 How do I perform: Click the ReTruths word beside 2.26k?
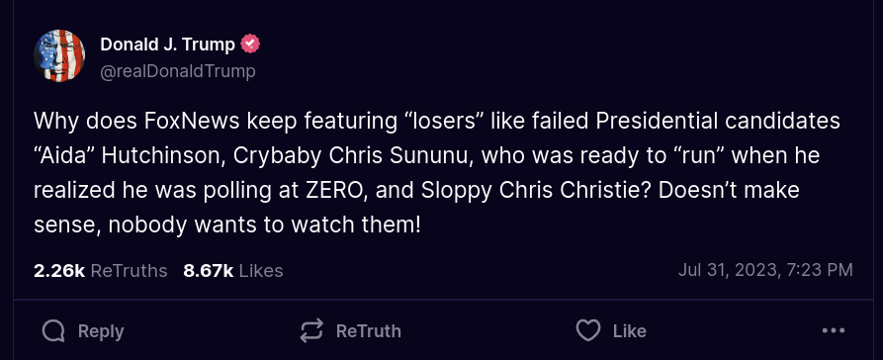[129, 271]
